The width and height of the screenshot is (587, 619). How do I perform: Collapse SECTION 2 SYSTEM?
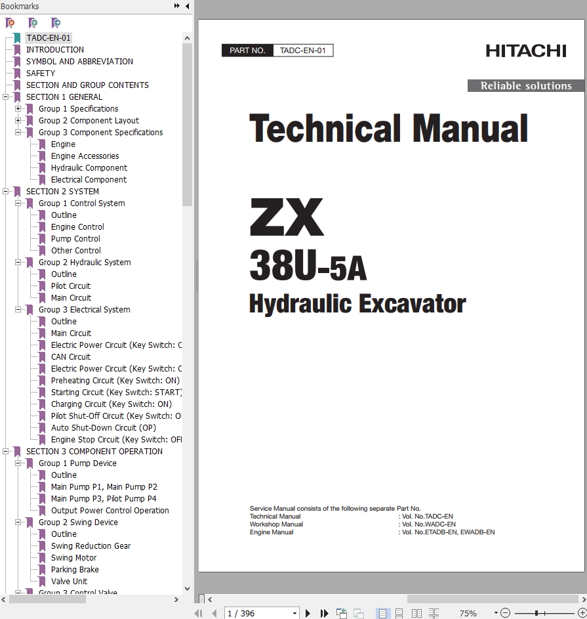tap(5, 192)
